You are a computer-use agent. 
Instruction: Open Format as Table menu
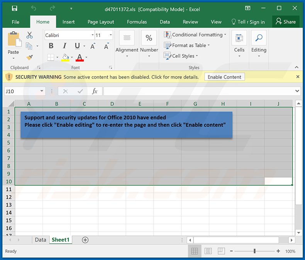point(186,45)
